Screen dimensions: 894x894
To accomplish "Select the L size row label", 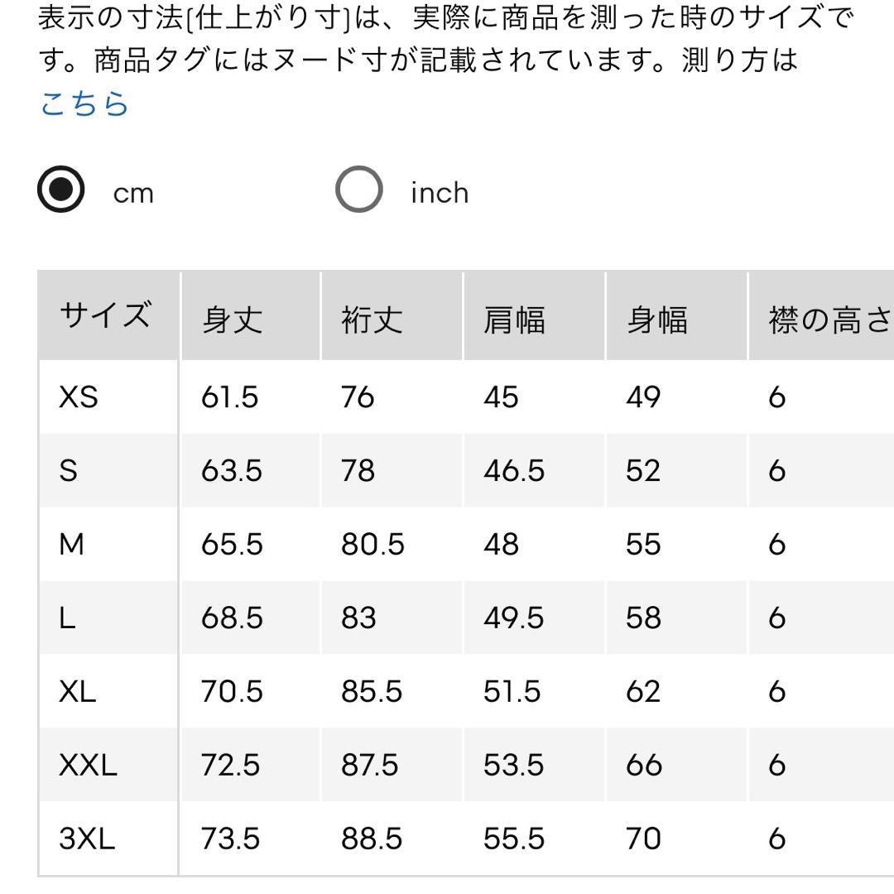I will click(67, 618).
